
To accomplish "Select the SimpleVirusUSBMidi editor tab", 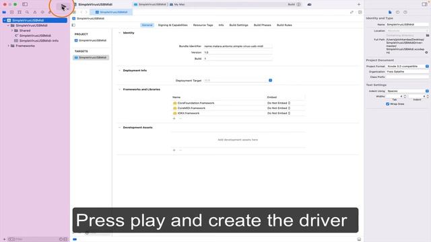I will point(111,12).
